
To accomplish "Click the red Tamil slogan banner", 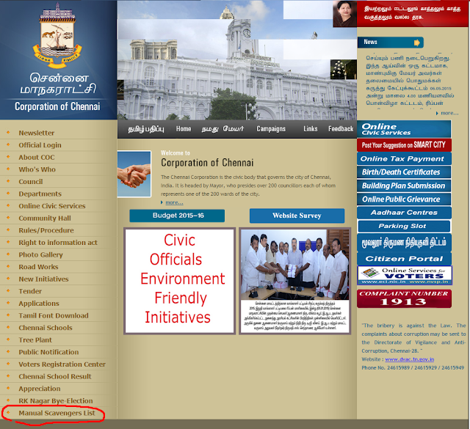I will click(x=413, y=14).
